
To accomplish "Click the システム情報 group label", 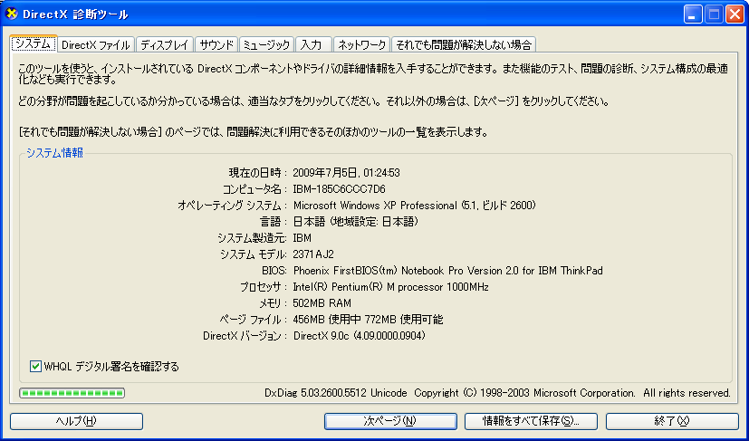I will tap(54, 152).
